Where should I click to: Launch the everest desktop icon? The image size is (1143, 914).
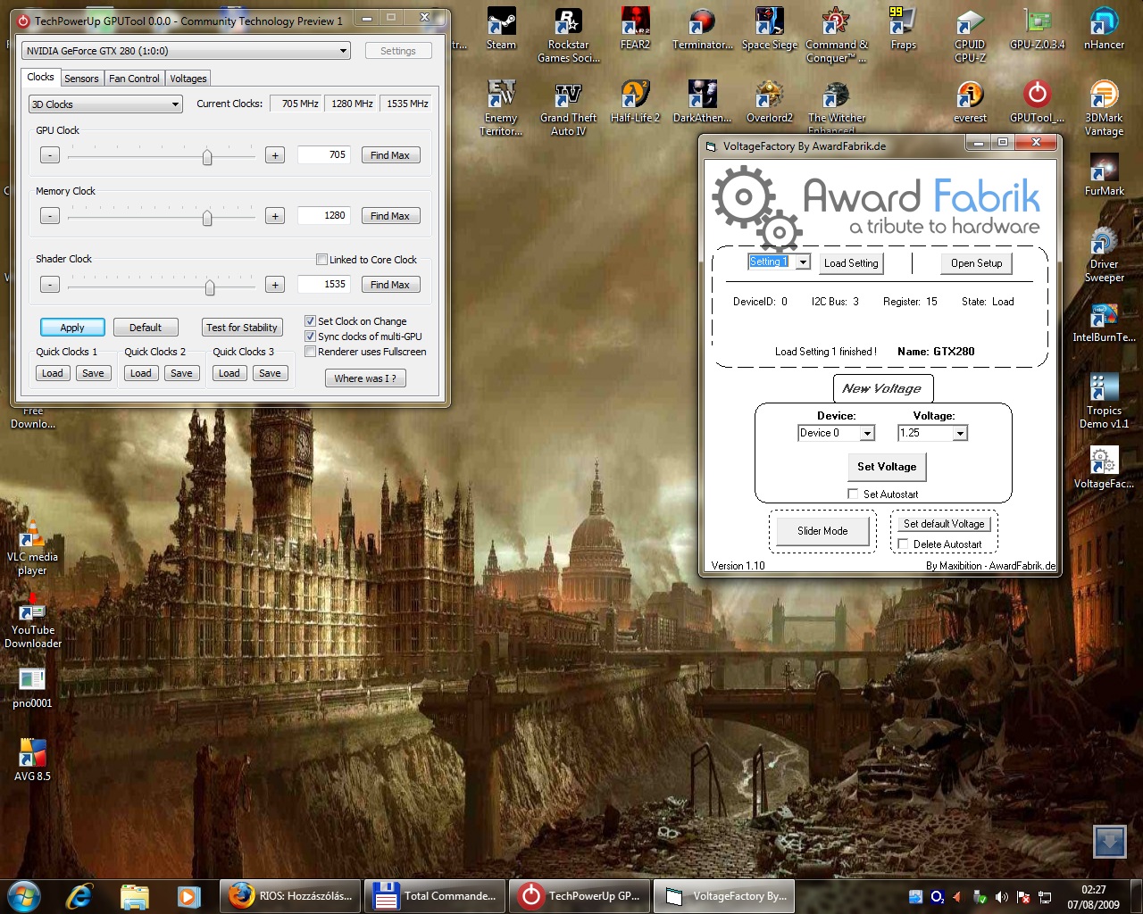pyautogui.click(x=970, y=101)
